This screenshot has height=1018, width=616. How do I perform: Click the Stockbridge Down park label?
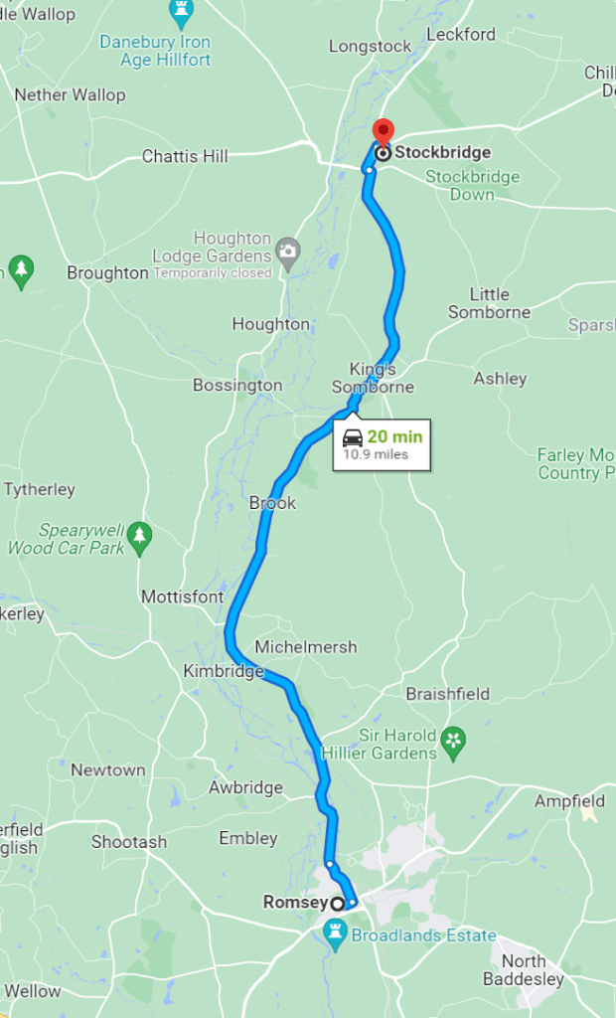473,186
